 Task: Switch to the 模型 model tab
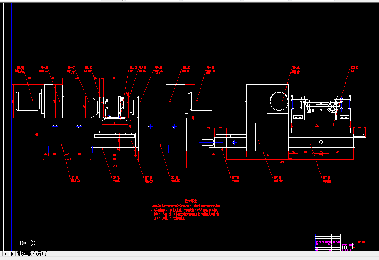click(24, 253)
